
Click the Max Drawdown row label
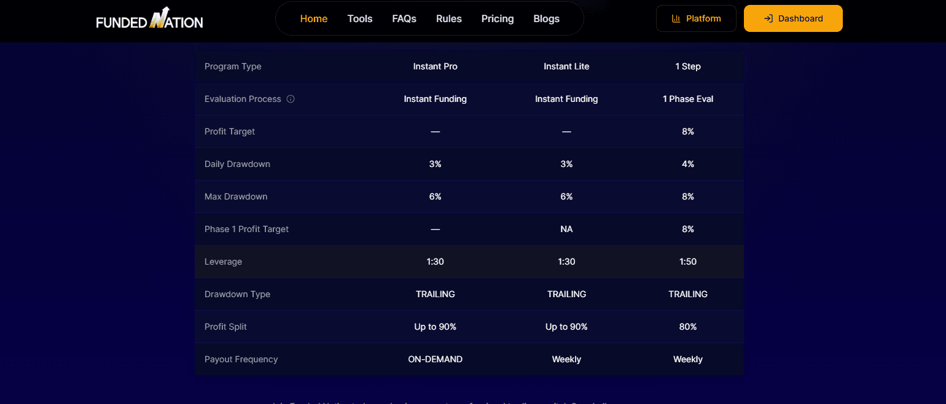point(235,196)
